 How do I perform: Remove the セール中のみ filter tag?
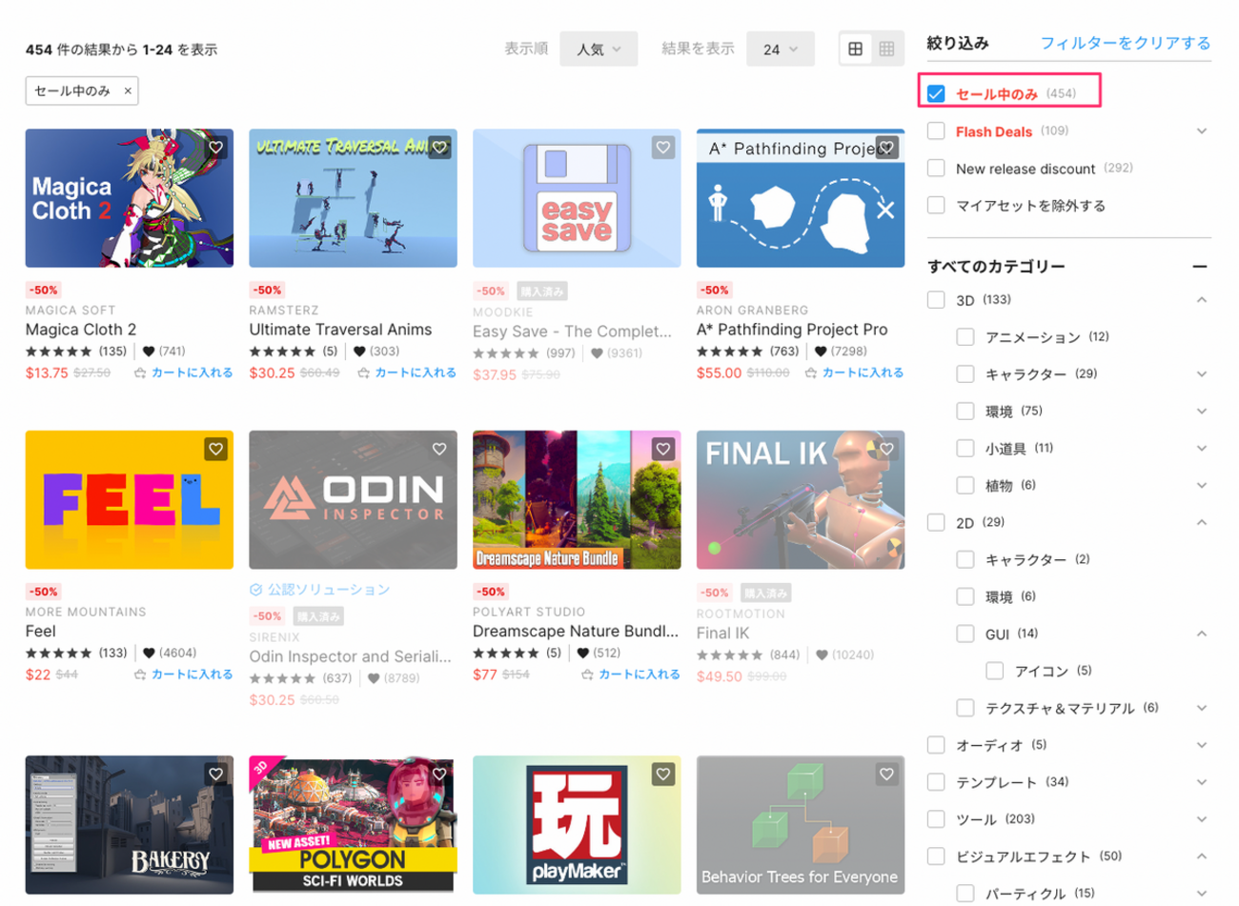tap(128, 91)
